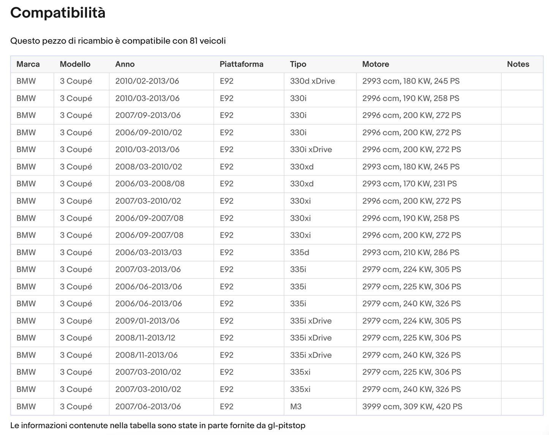Click the 2993 ccm, 170 KW, 231 PS cell
Screen dimensions: 549x435
429,184
